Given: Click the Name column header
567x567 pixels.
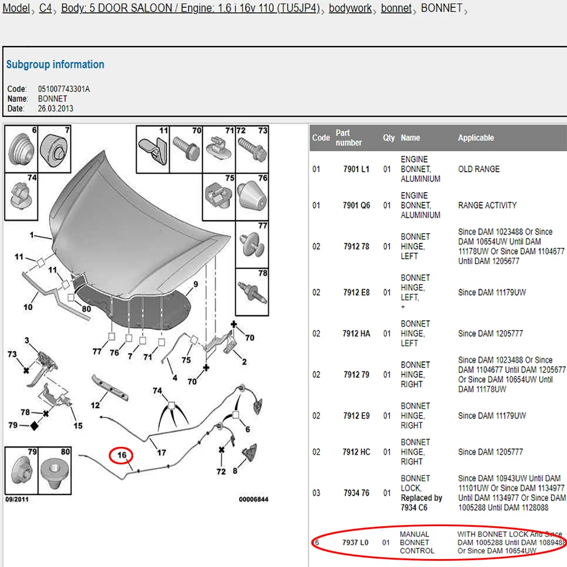Looking at the screenshot, I should (x=410, y=138).
